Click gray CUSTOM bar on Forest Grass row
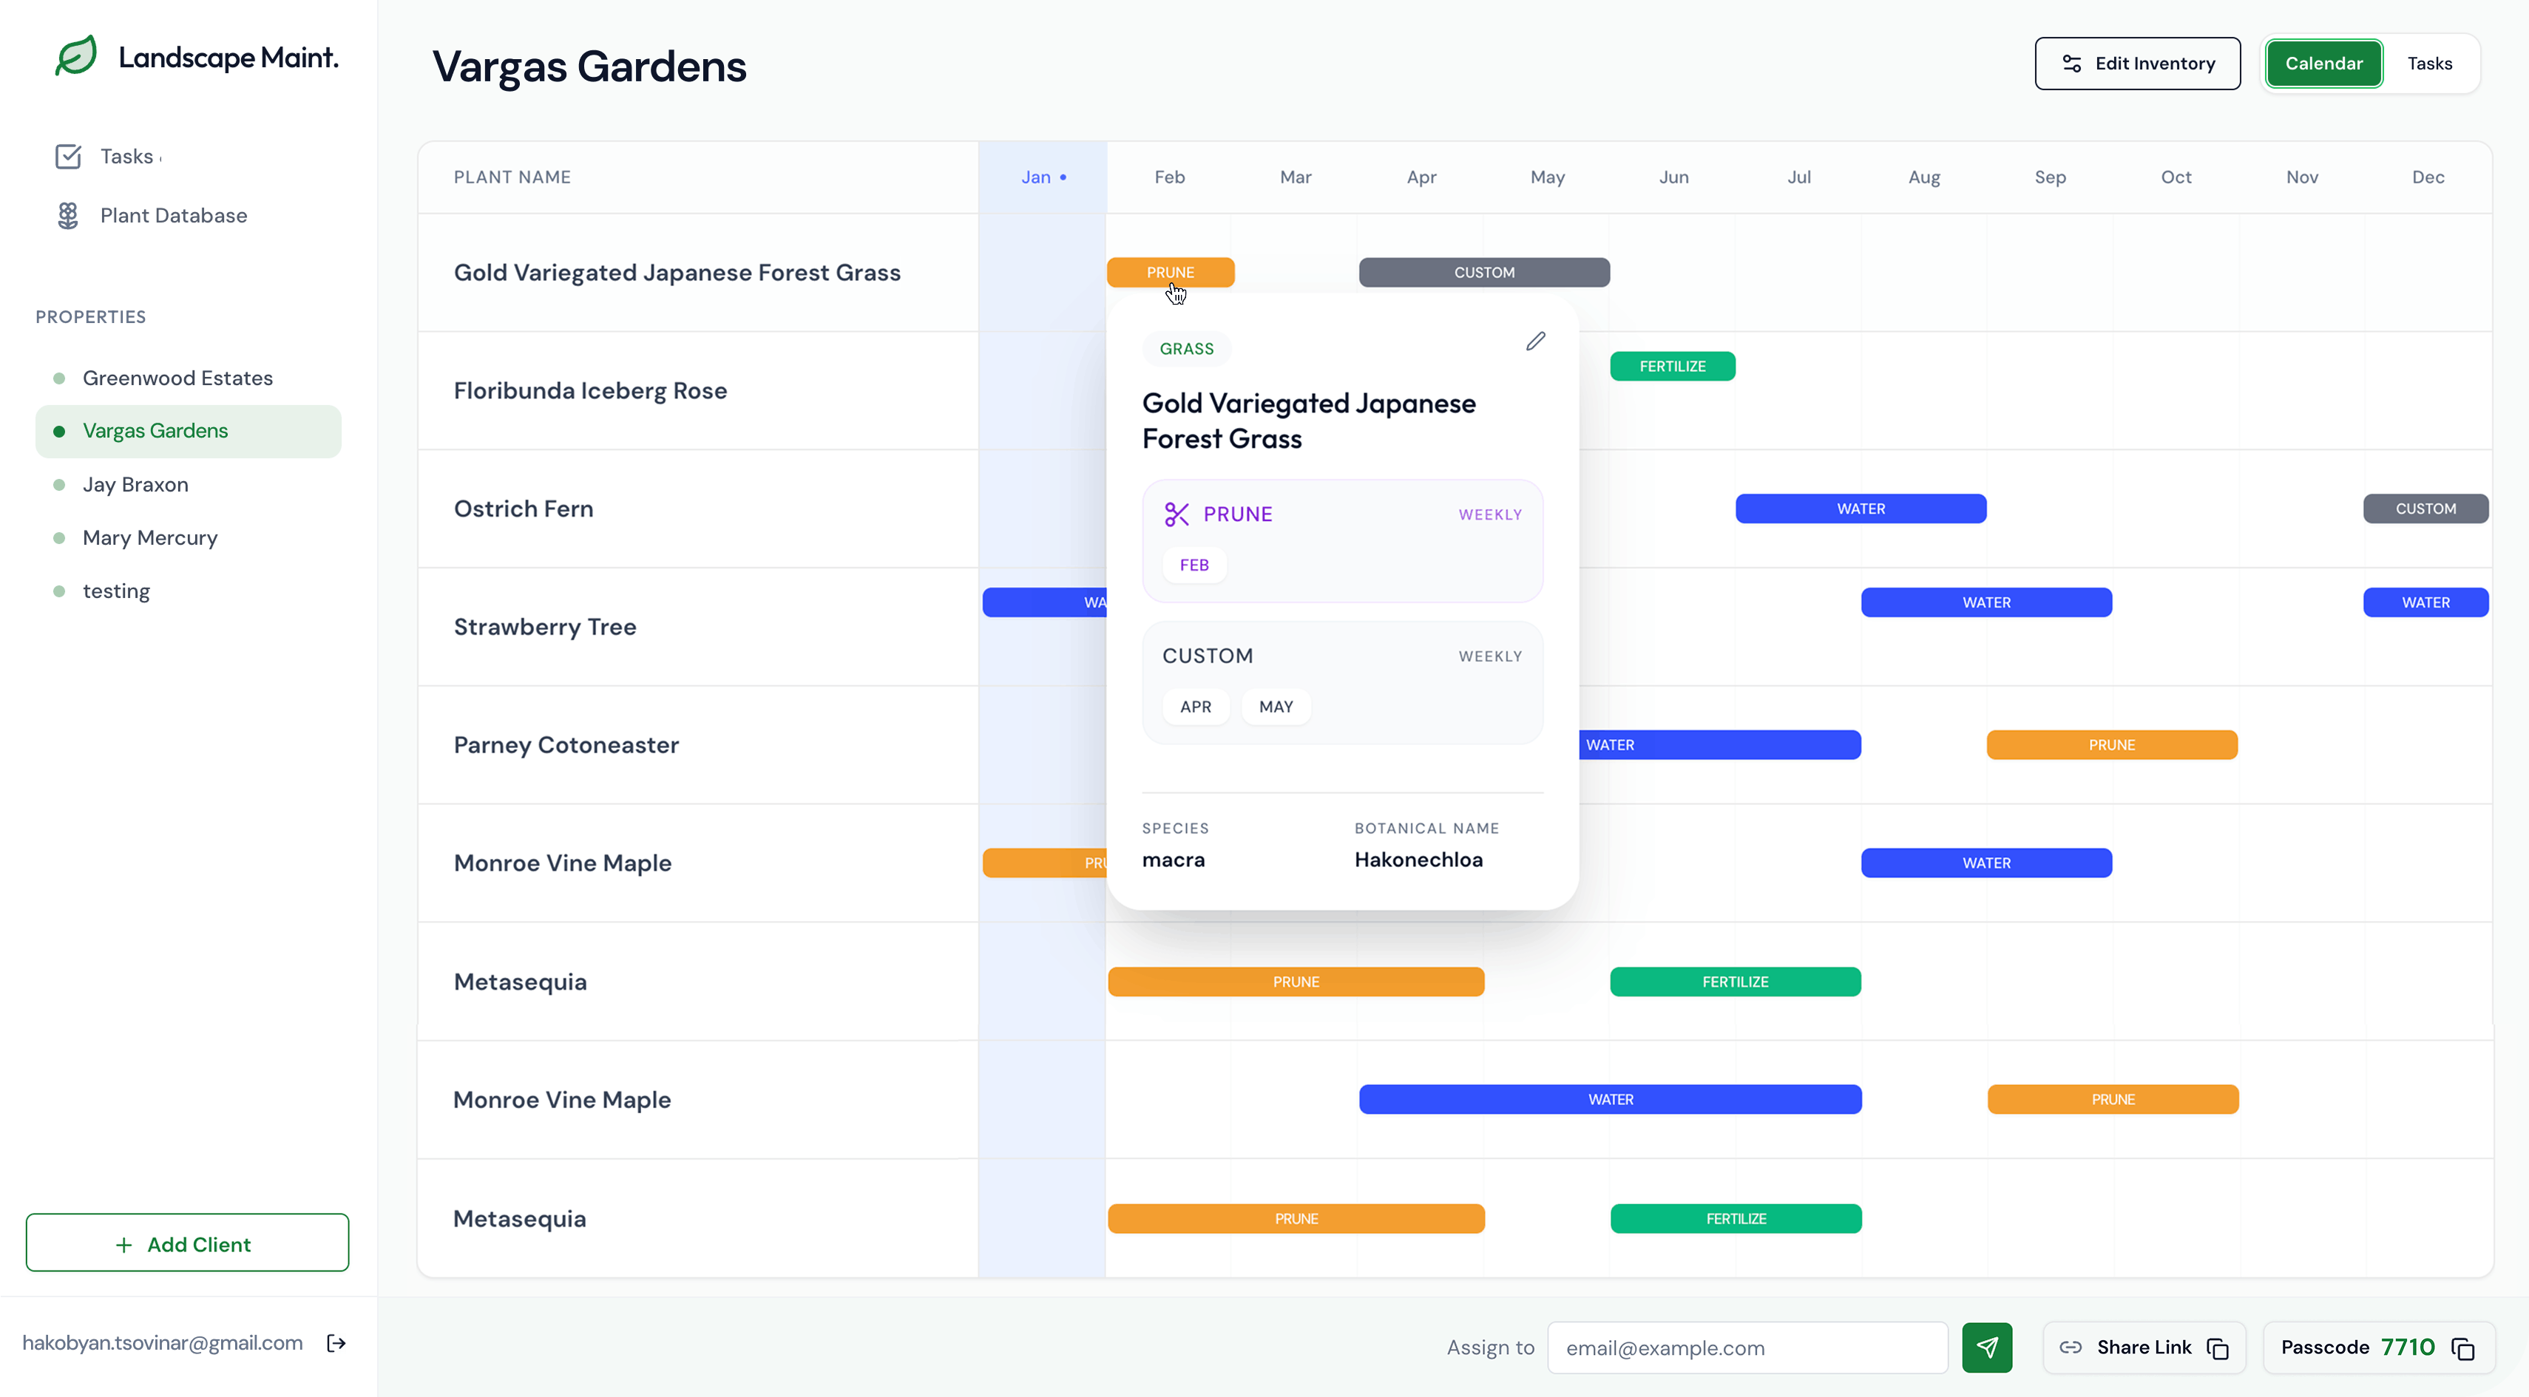 (x=1483, y=273)
